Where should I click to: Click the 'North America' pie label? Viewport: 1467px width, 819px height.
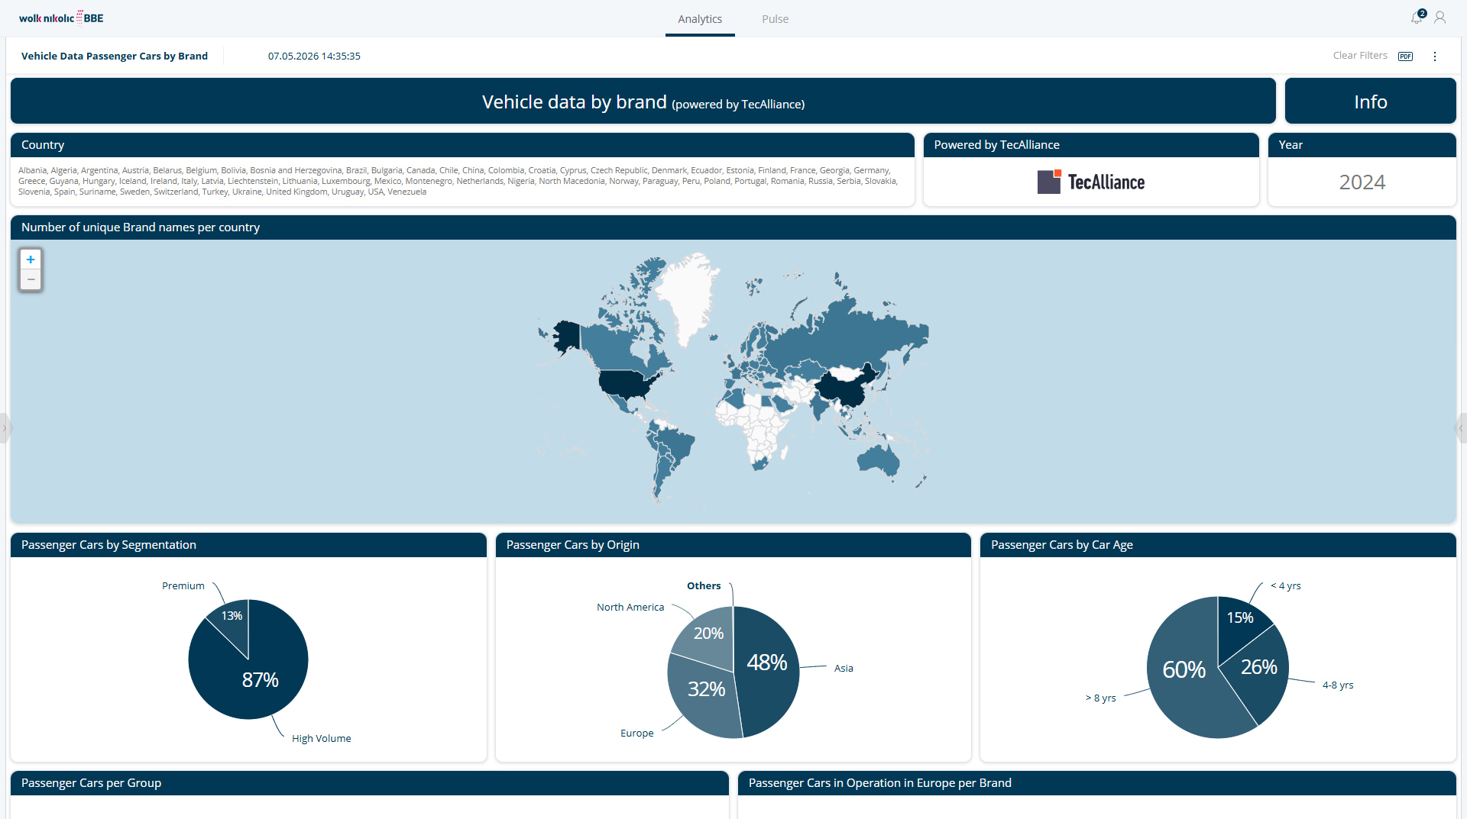click(630, 608)
